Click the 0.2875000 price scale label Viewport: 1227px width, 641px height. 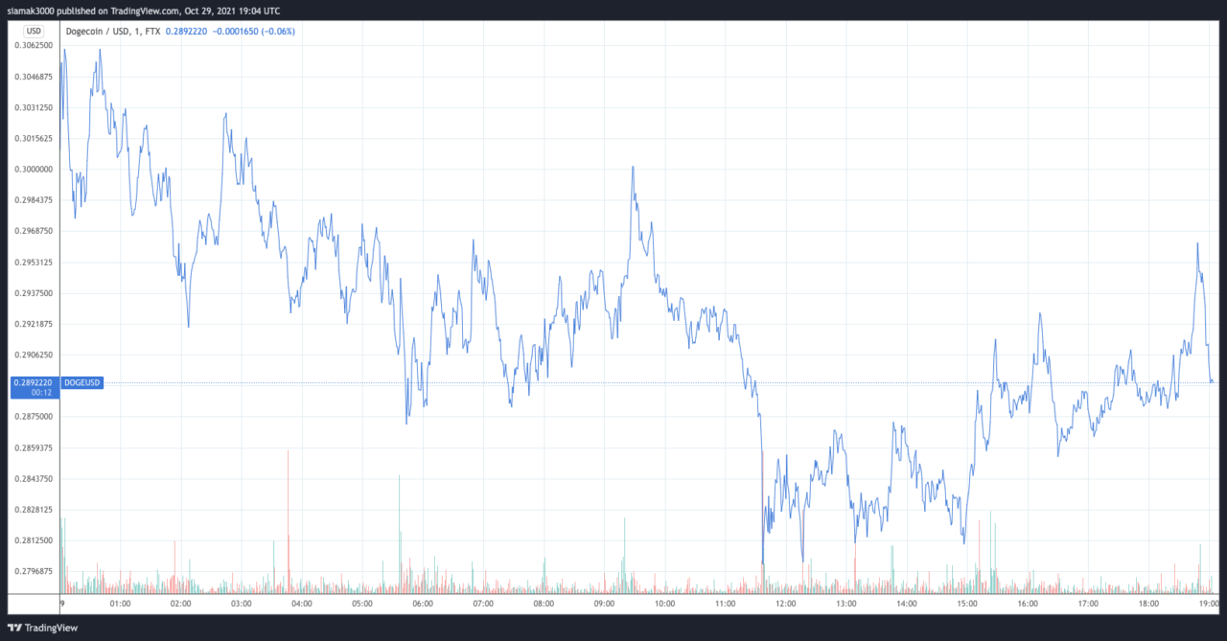33,417
